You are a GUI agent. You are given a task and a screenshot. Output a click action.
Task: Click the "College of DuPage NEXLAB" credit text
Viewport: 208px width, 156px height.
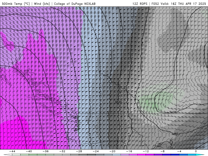tap(75, 4)
